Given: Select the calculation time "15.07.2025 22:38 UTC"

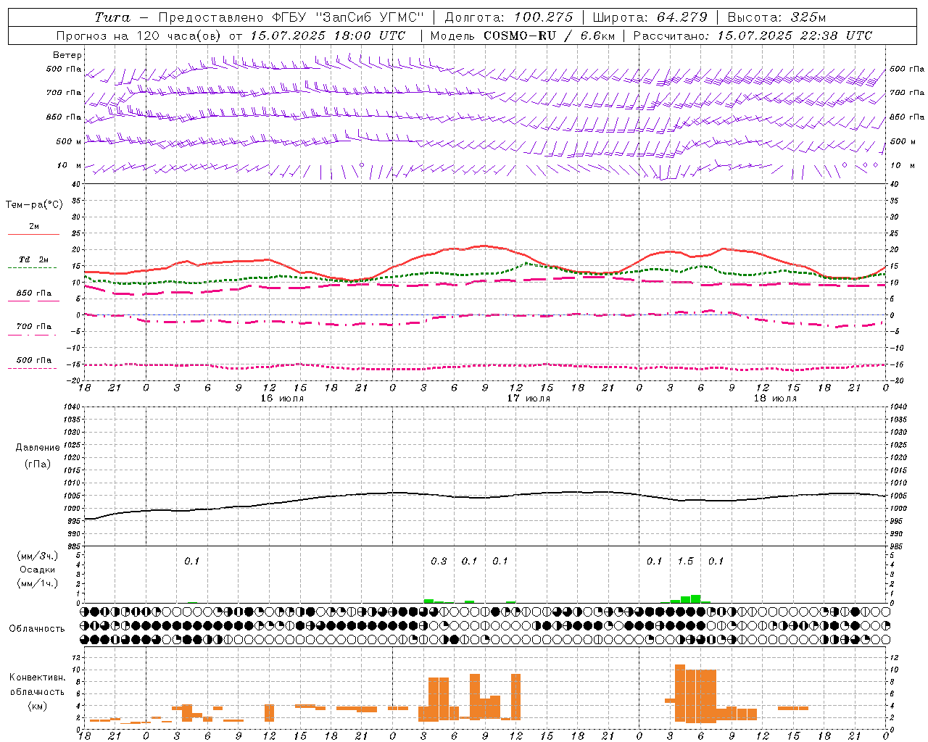Looking at the screenshot, I should pyautogui.click(x=795, y=36).
